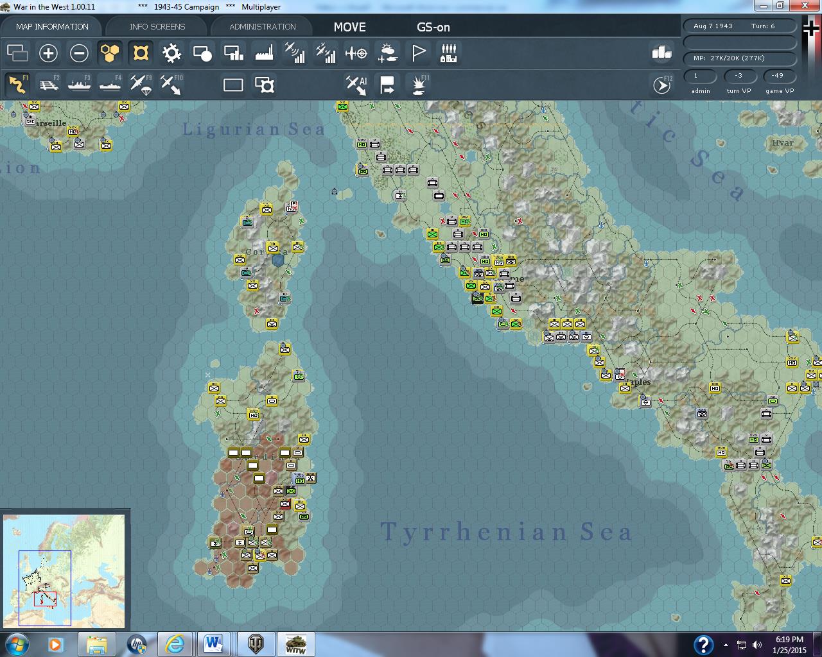This screenshot has width=822, height=657.
Task: Toggle the rectangle with circle unit mode icon
Action: (x=202, y=53)
